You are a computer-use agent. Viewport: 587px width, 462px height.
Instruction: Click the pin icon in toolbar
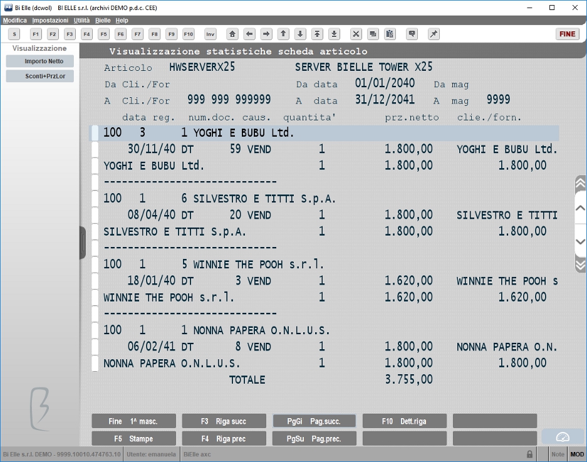(434, 34)
